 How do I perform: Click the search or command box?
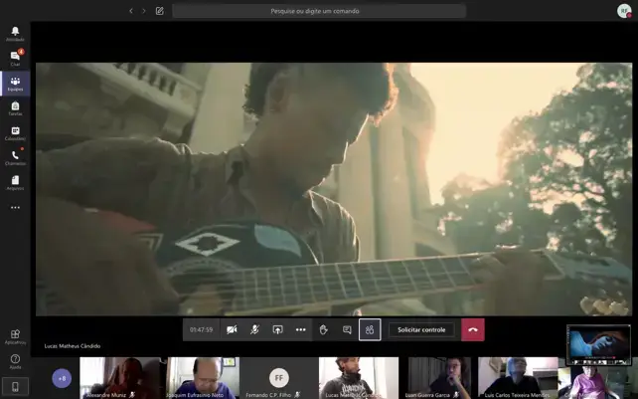(318, 11)
